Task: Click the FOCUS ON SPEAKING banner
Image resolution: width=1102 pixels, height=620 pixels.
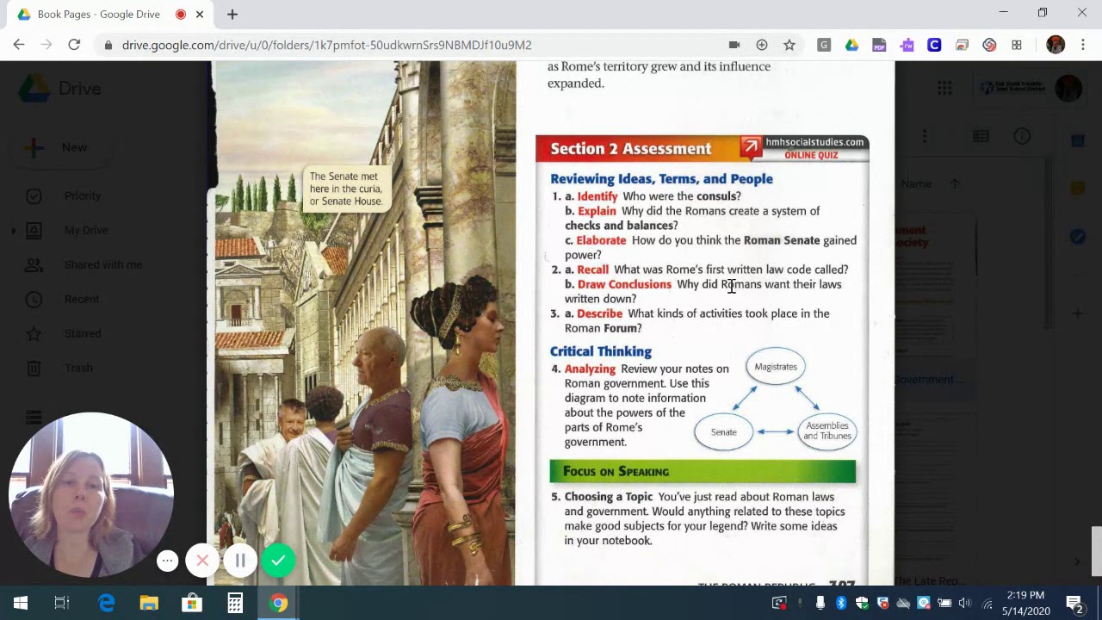Action: pos(703,471)
